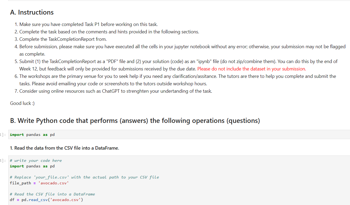
Task: Click the execution prompt of the first import cell
Action: 2,135
